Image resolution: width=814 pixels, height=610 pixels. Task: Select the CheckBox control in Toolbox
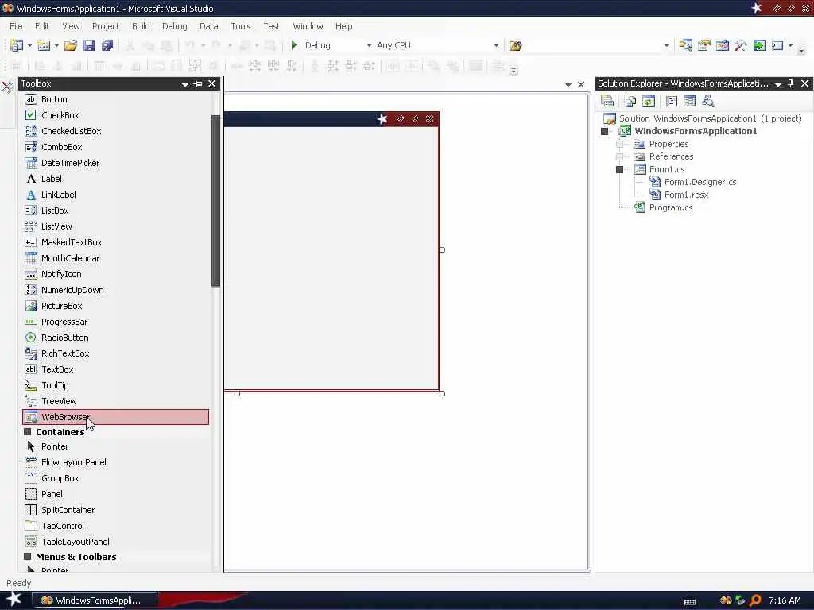[x=116, y=115]
